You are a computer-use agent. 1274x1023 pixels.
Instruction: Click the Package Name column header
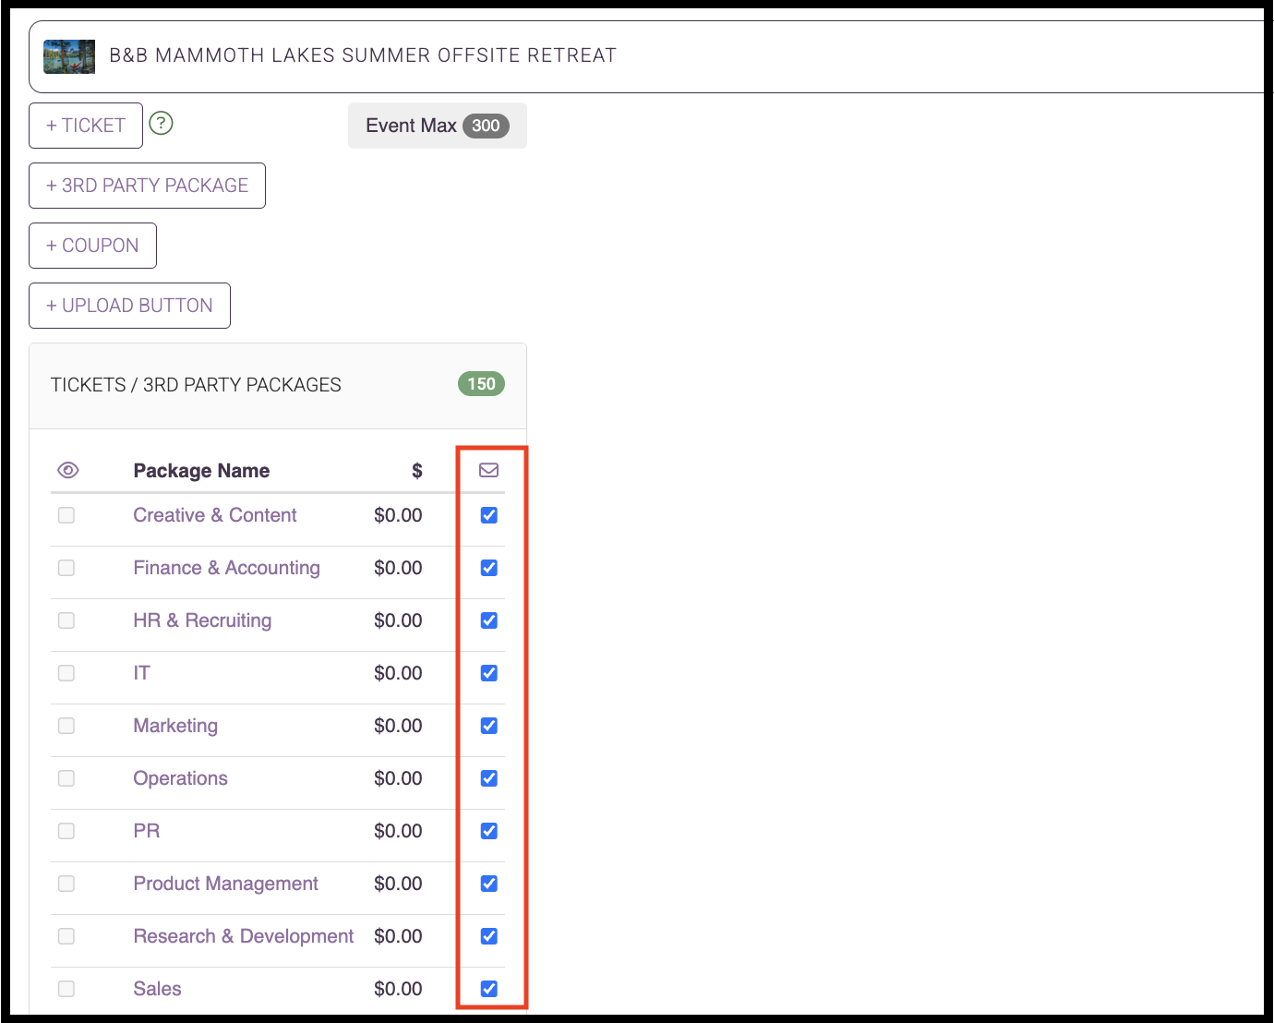[x=201, y=471]
